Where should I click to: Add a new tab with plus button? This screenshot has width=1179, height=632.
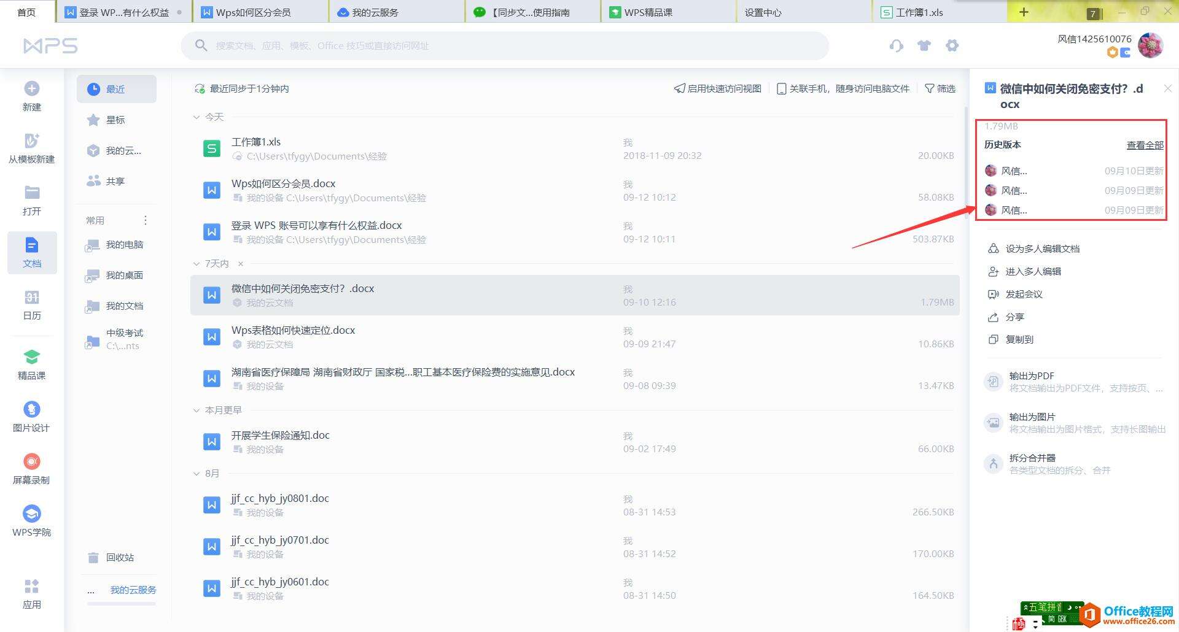(1024, 12)
